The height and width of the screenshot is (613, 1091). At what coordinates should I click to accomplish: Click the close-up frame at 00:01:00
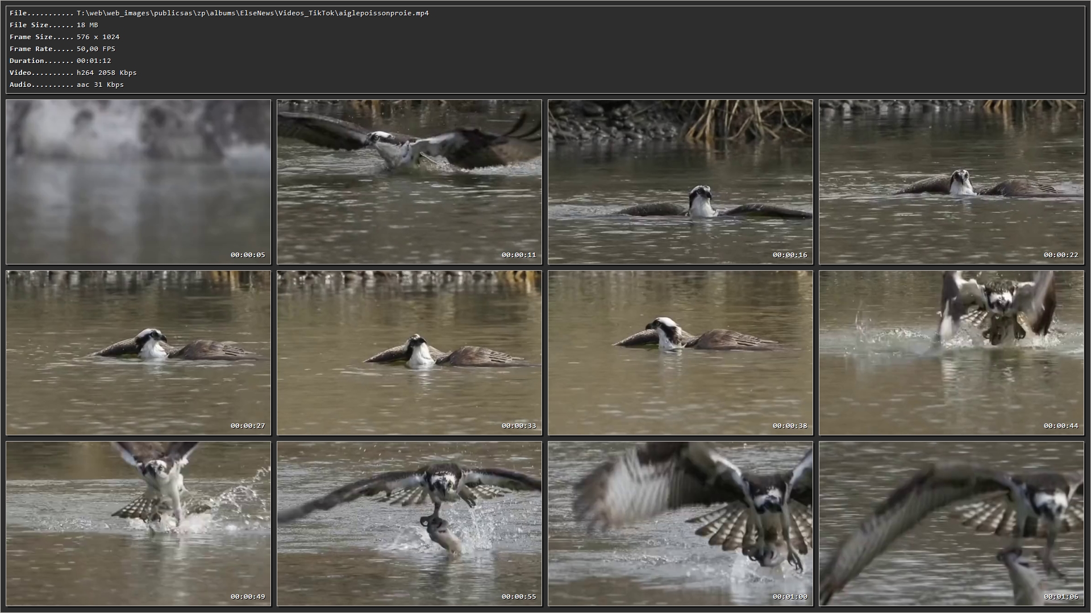pyautogui.click(x=680, y=523)
